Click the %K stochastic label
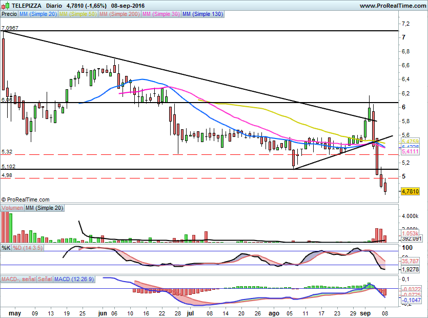428x318 pixels. [6, 248]
